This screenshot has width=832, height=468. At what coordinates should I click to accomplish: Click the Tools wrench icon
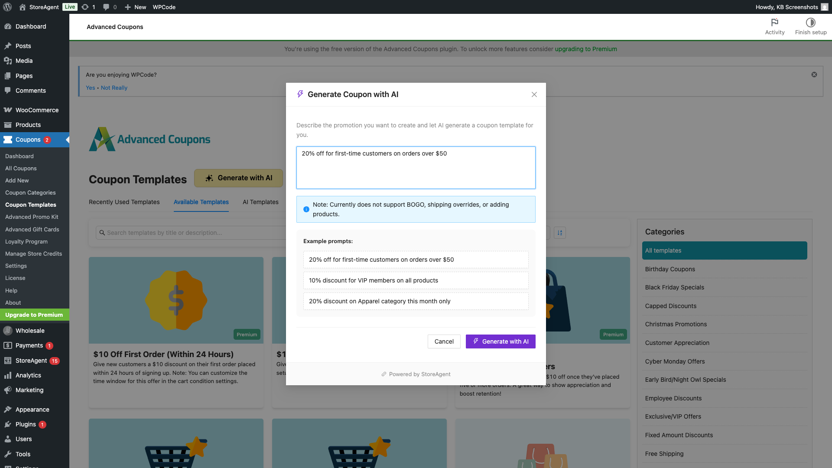pyautogui.click(x=8, y=454)
